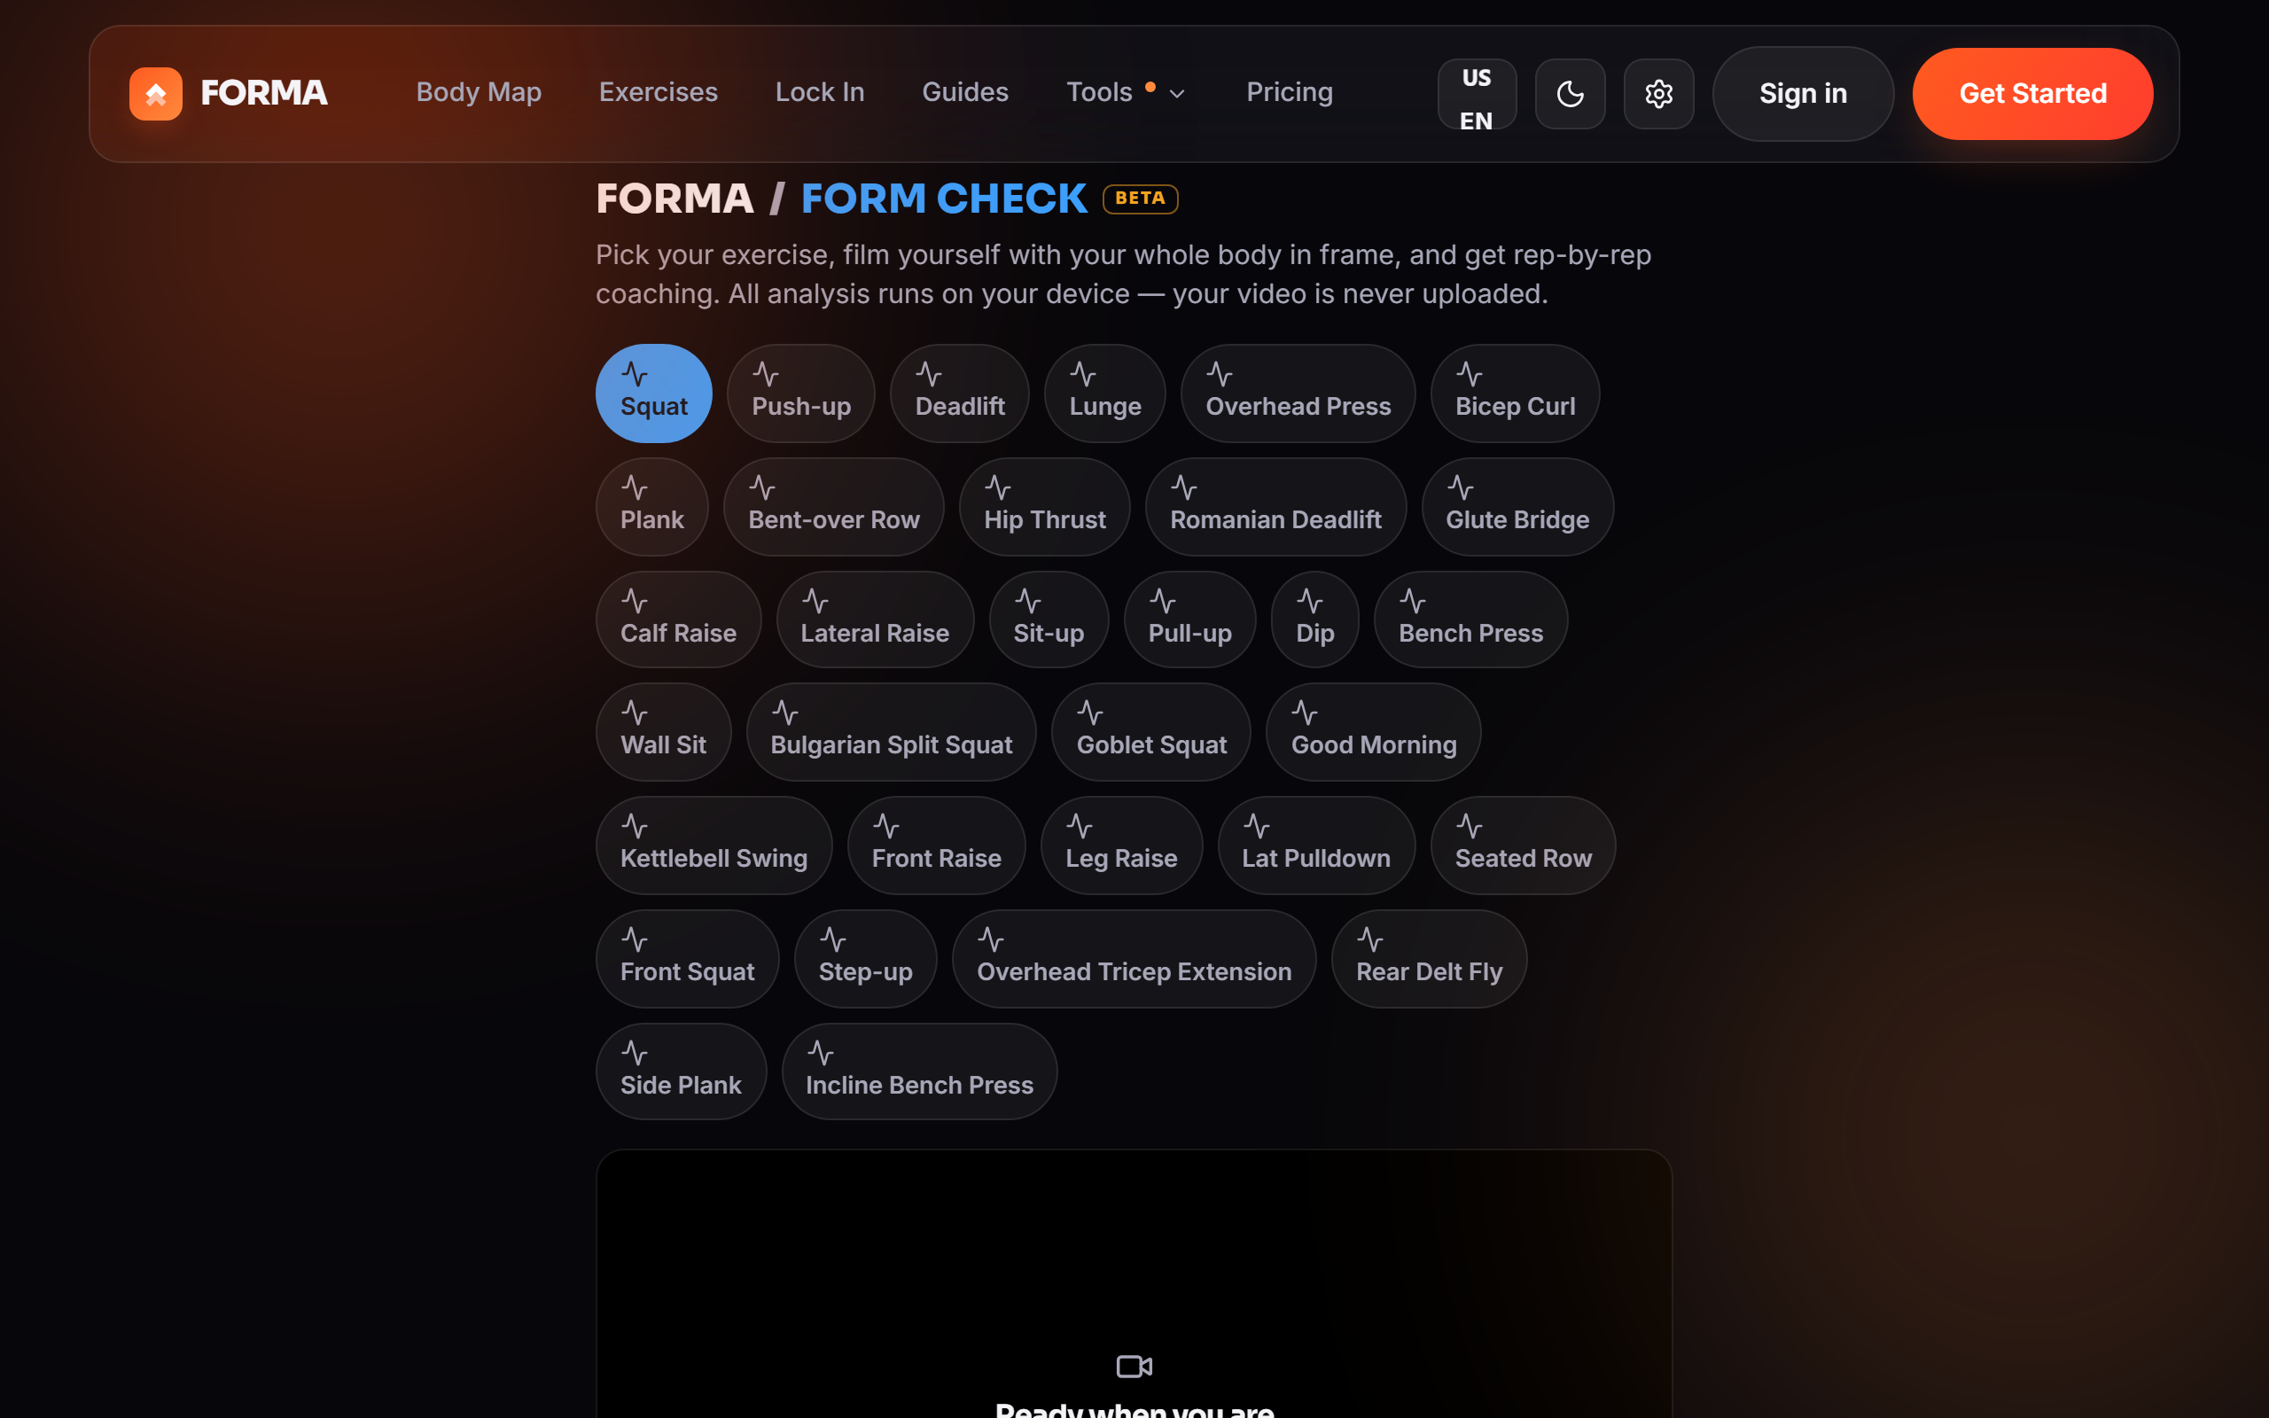Click the pulse icon on Kettlebell Swing
Image resolution: width=2269 pixels, height=1418 pixels.
634,826
